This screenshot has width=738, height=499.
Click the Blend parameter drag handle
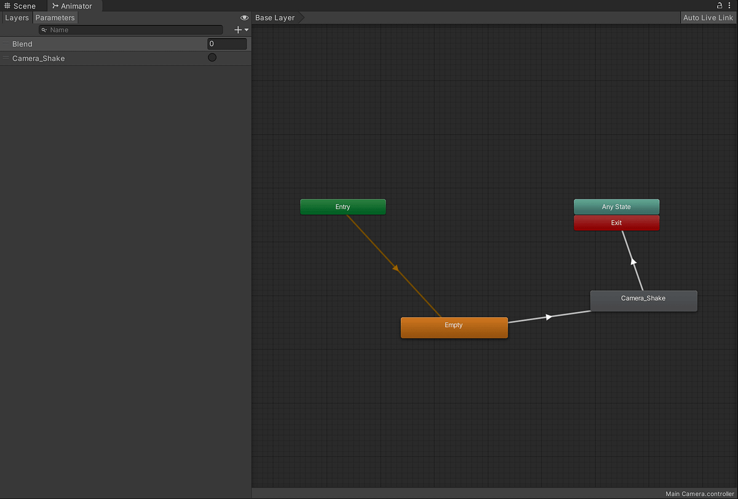[4, 44]
